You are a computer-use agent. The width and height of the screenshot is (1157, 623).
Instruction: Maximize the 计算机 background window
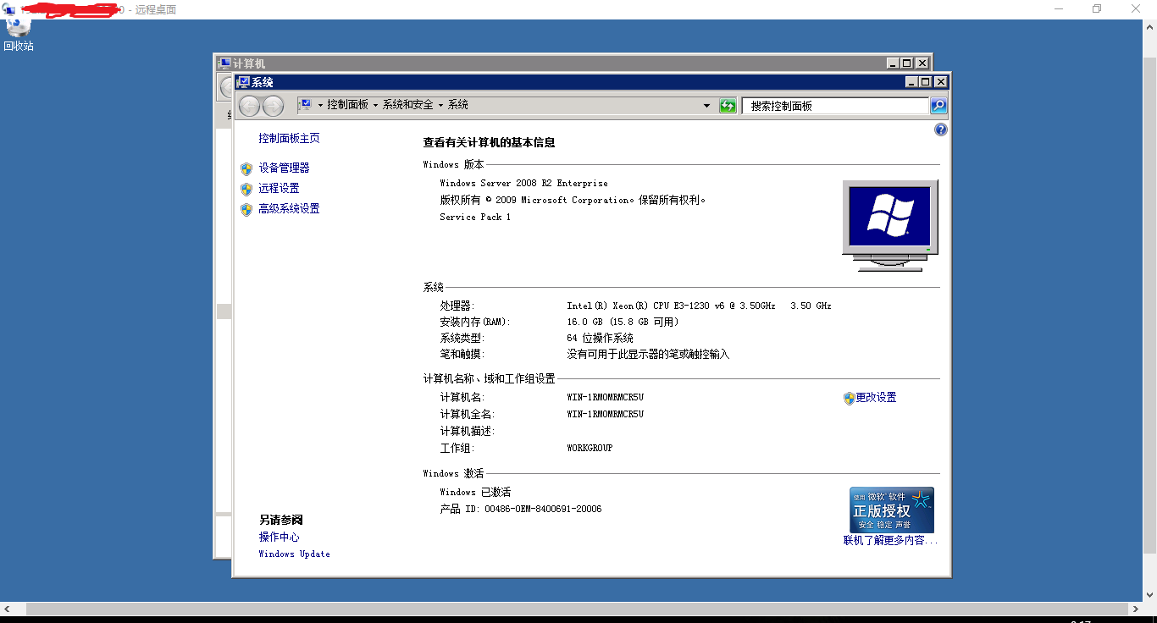pyautogui.click(x=907, y=63)
